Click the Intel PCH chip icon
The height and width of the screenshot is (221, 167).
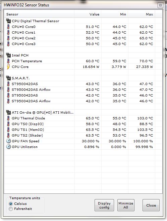click(x=8, y=55)
